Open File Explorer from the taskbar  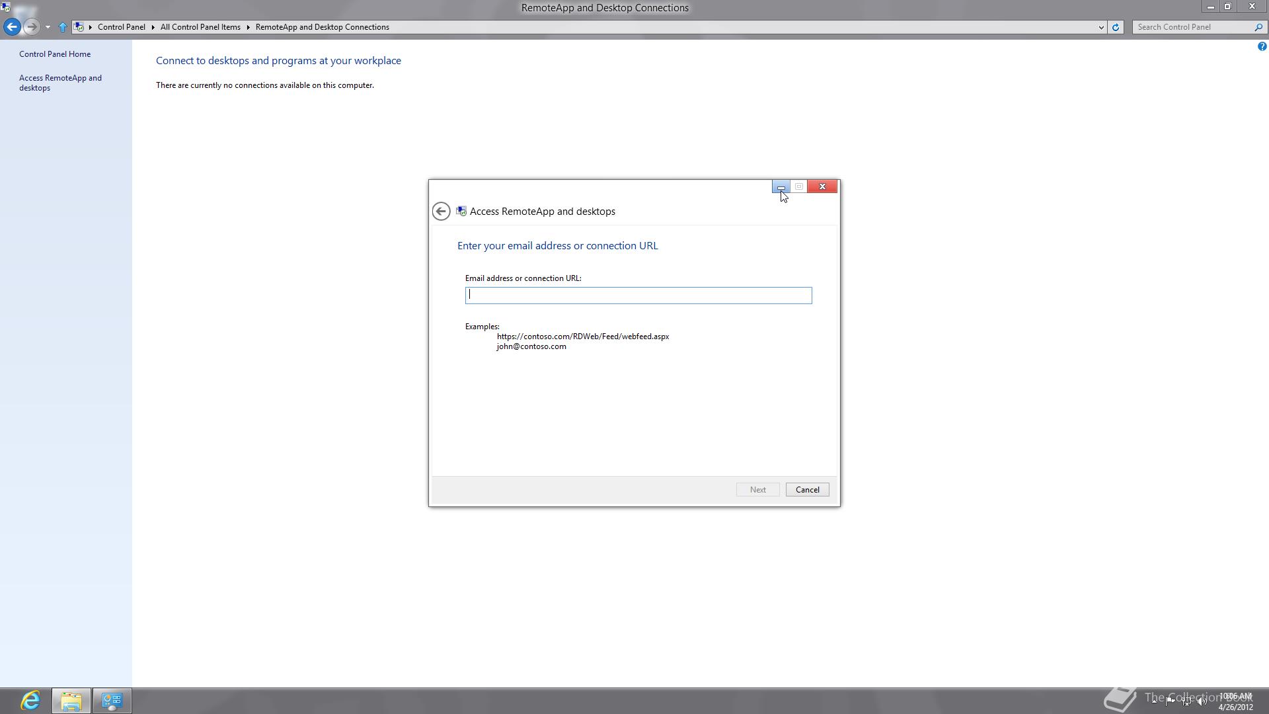71,700
